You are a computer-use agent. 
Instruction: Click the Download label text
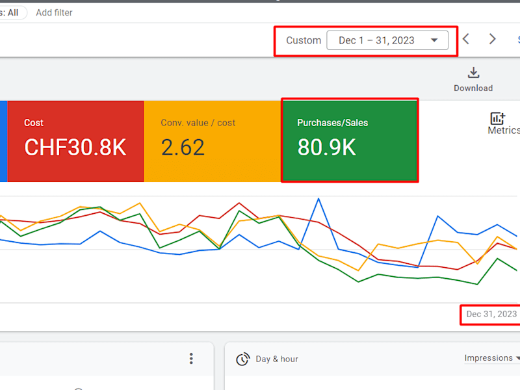(x=473, y=88)
